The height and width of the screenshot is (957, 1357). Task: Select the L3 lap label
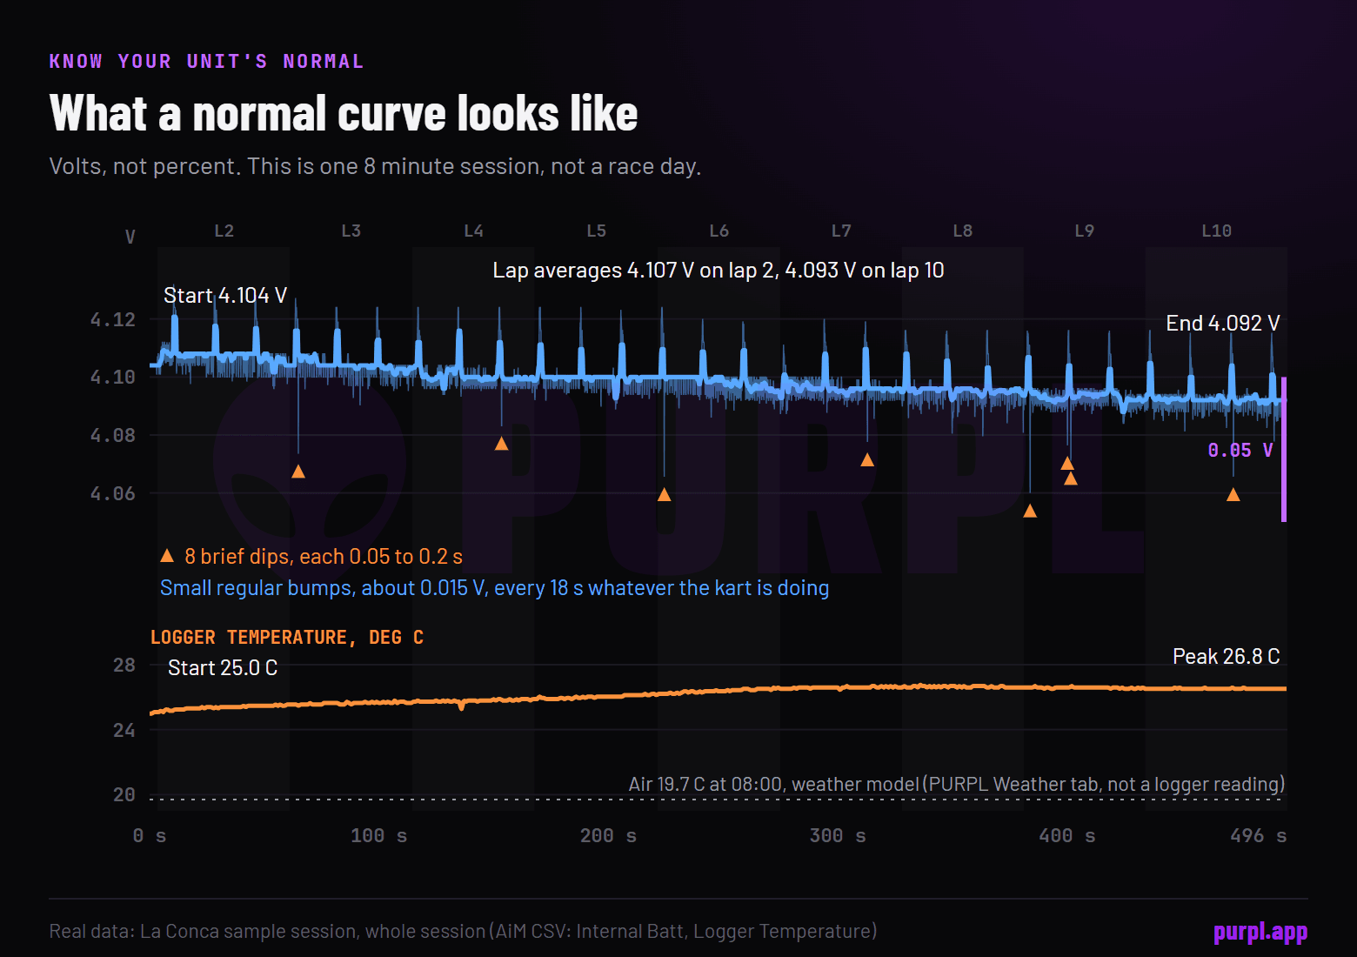(x=351, y=231)
